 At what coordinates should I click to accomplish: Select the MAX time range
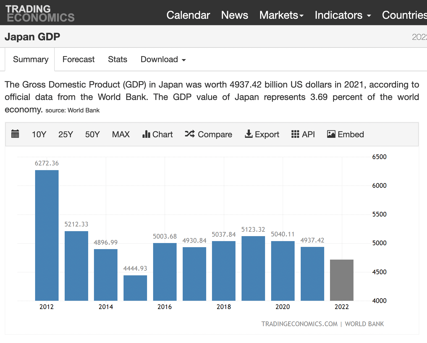(x=121, y=134)
